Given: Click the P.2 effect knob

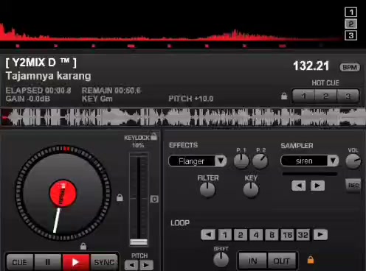Looking at the screenshot, I should click(x=260, y=161).
